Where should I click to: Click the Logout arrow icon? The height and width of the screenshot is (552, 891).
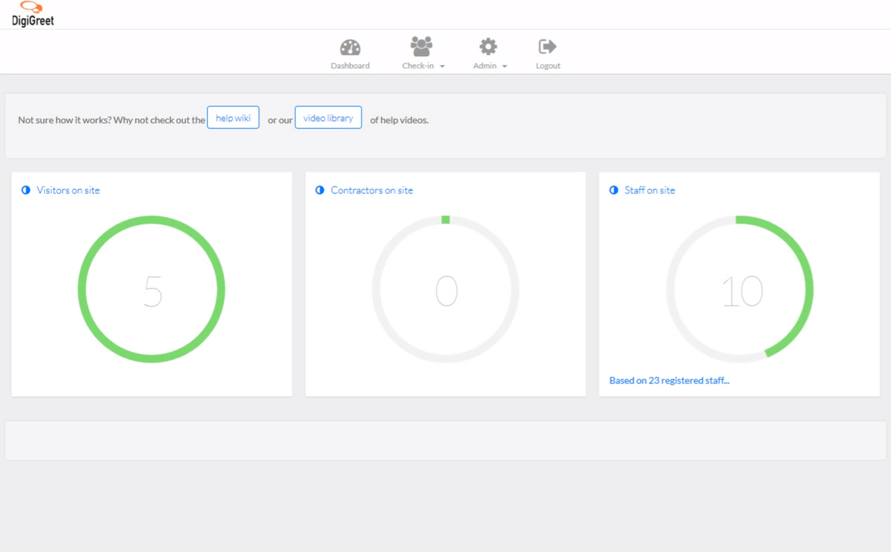[547, 46]
